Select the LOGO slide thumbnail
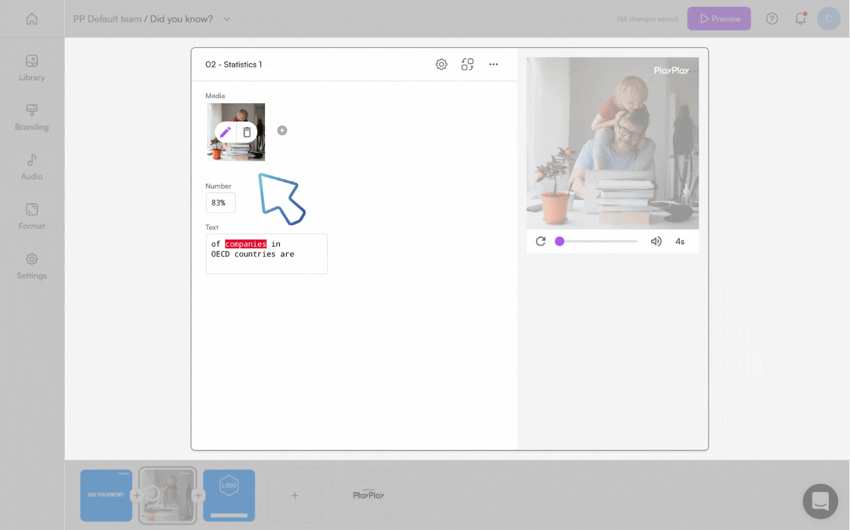 tap(228, 495)
